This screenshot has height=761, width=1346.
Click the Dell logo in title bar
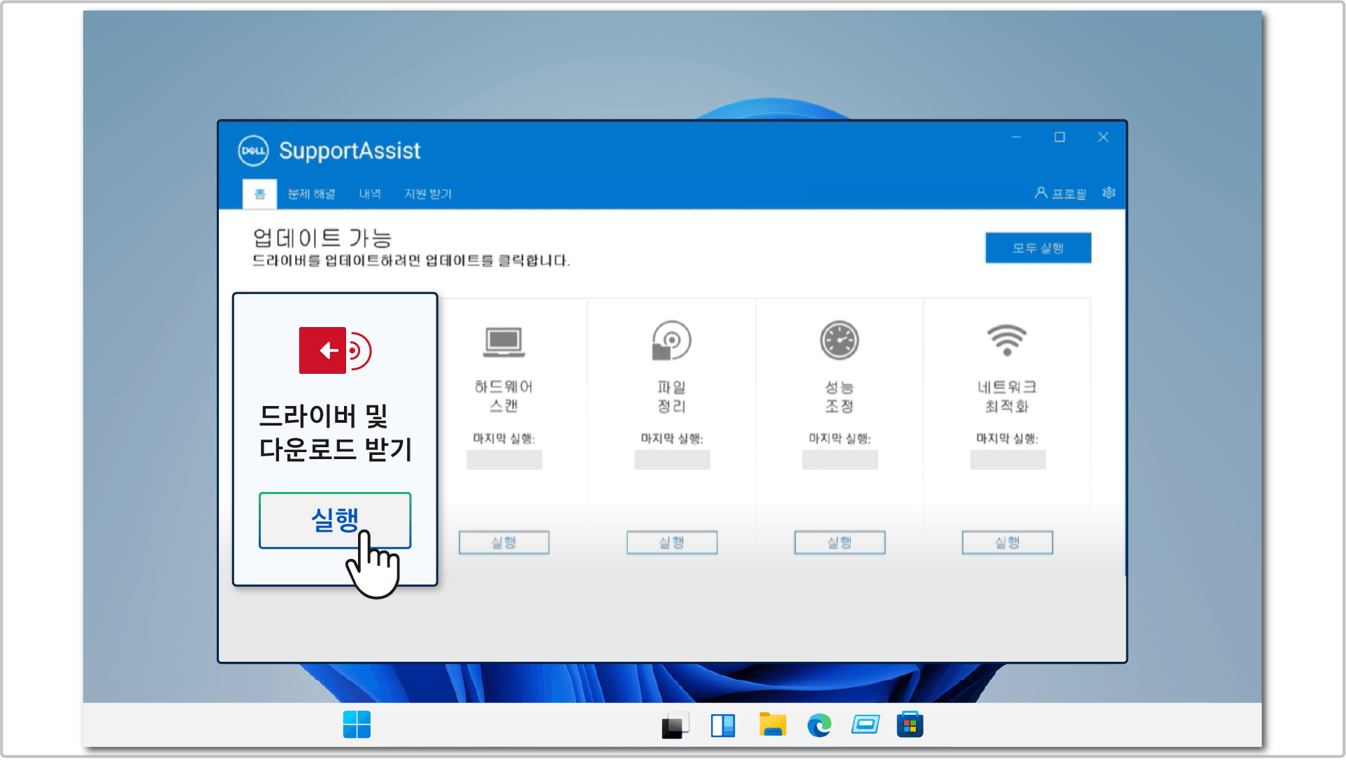coord(253,151)
